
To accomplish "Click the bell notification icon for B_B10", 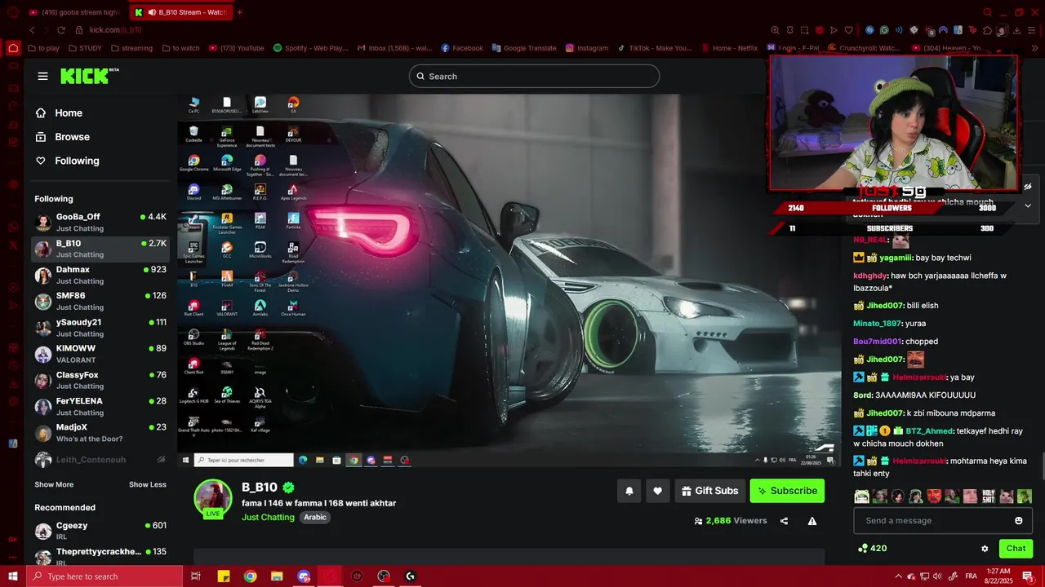I will pyautogui.click(x=629, y=491).
